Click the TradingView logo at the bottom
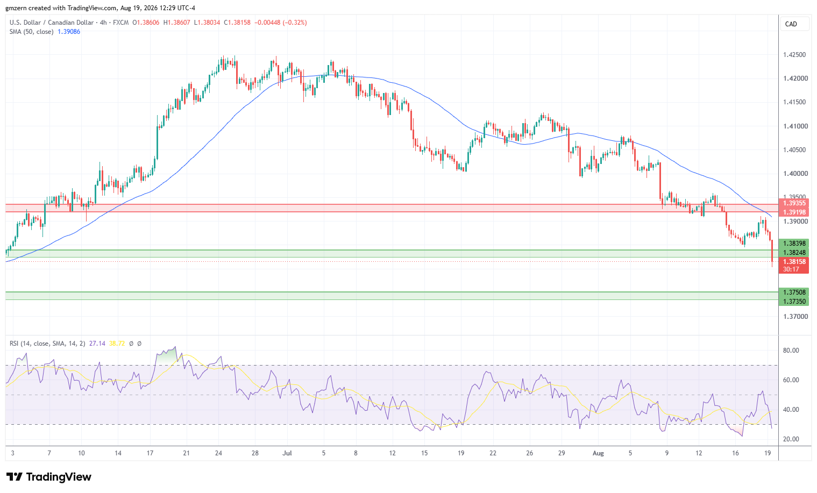This screenshot has height=493, width=817. [x=49, y=477]
